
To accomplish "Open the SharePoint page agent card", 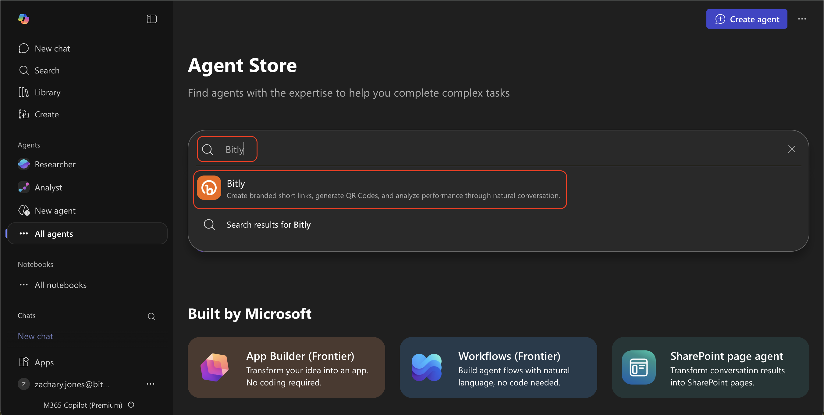I will [x=710, y=367].
